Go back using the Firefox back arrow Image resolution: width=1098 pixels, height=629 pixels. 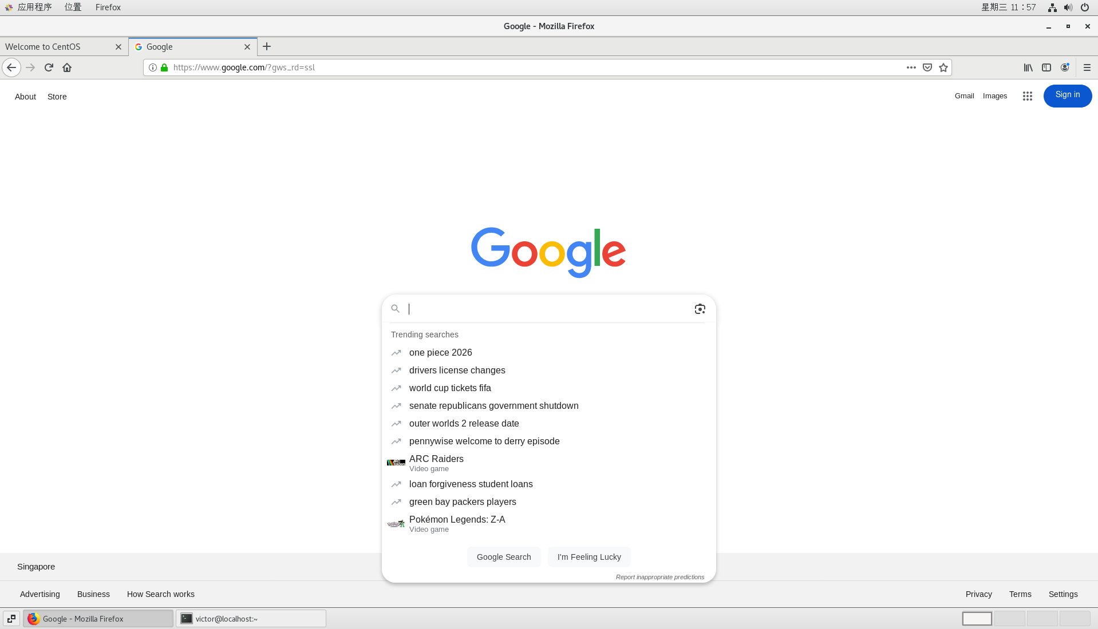11,67
